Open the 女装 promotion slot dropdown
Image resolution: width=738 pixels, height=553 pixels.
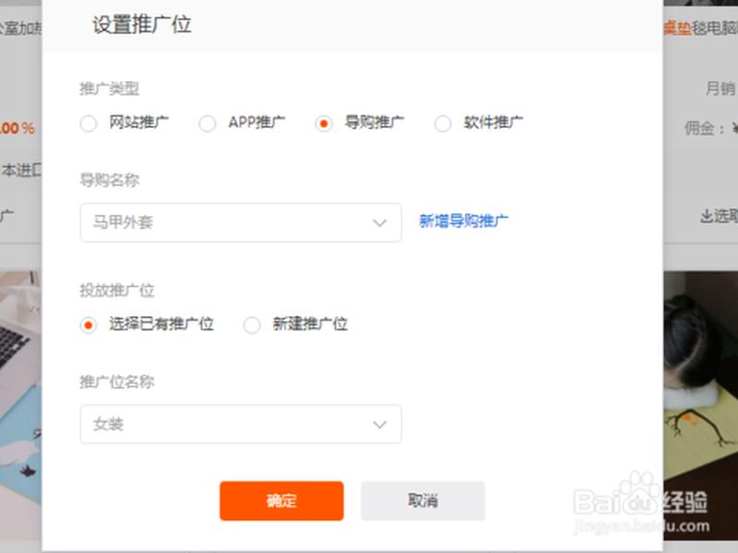pyautogui.click(x=241, y=424)
